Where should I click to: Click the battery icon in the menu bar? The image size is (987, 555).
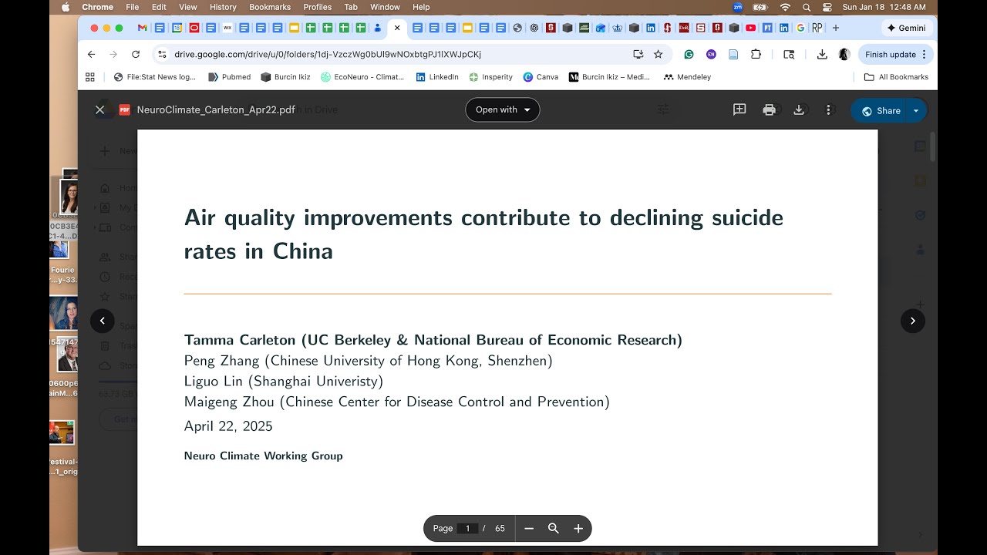pyautogui.click(x=760, y=7)
